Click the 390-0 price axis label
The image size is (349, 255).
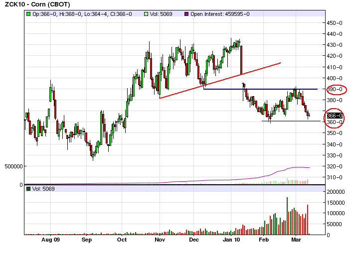335,89
